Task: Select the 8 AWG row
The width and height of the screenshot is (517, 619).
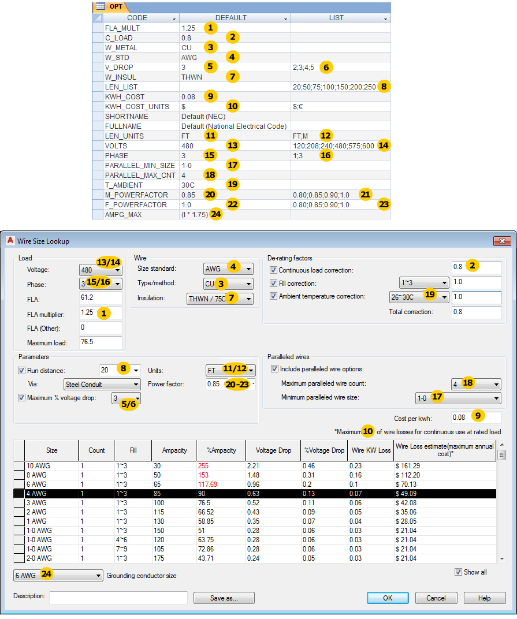Action: coord(255,475)
